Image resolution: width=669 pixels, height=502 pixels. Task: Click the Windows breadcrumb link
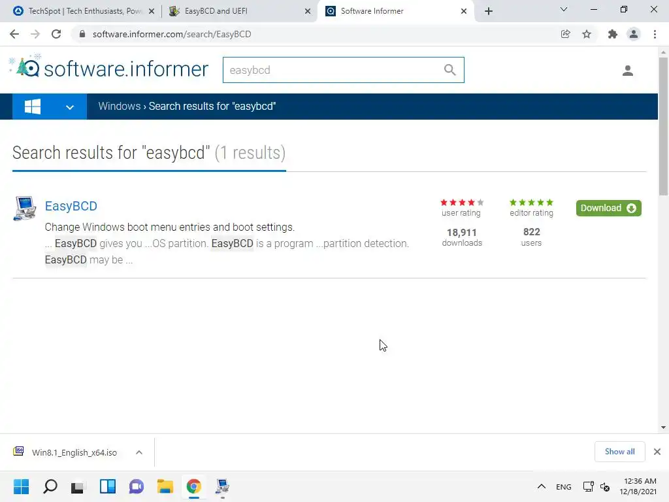(x=120, y=107)
